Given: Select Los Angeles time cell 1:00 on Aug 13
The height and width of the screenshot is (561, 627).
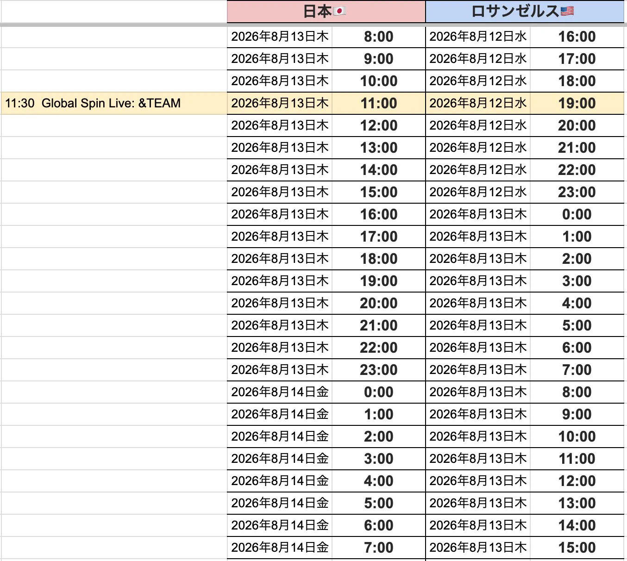Looking at the screenshot, I should [577, 237].
